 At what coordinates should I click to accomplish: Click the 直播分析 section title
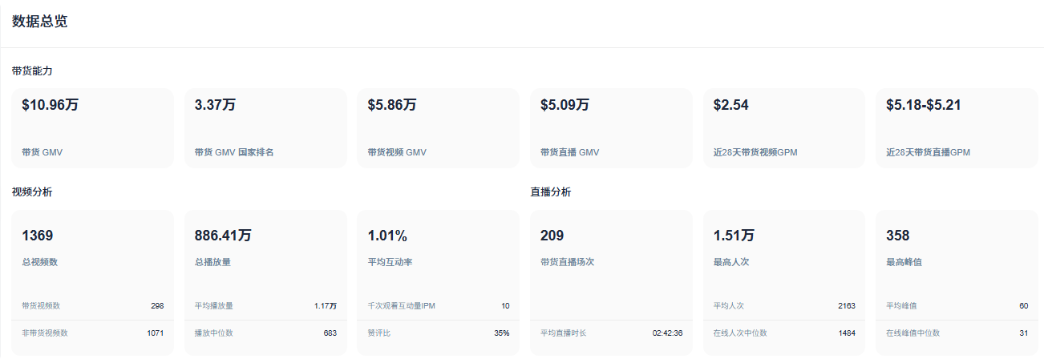(551, 192)
